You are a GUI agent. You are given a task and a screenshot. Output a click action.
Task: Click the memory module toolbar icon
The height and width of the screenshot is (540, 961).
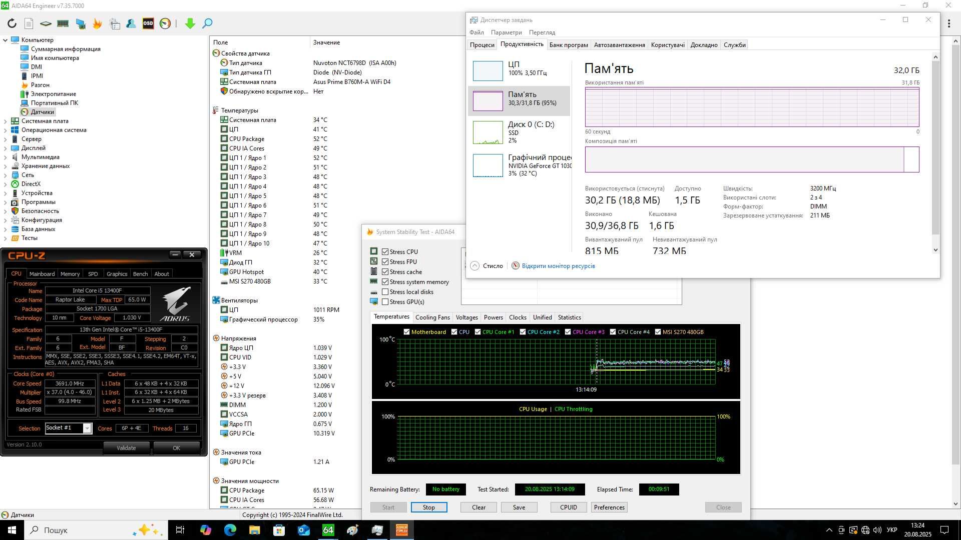click(x=63, y=23)
